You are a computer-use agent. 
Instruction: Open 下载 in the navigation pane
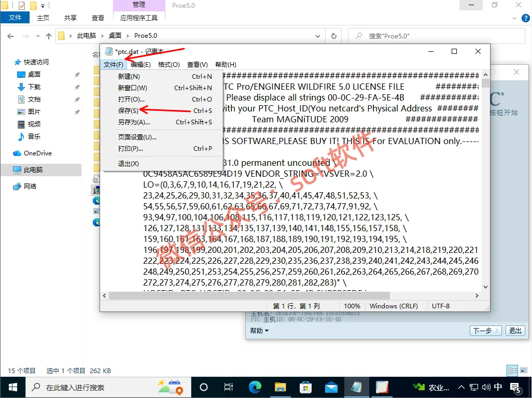tap(34, 87)
